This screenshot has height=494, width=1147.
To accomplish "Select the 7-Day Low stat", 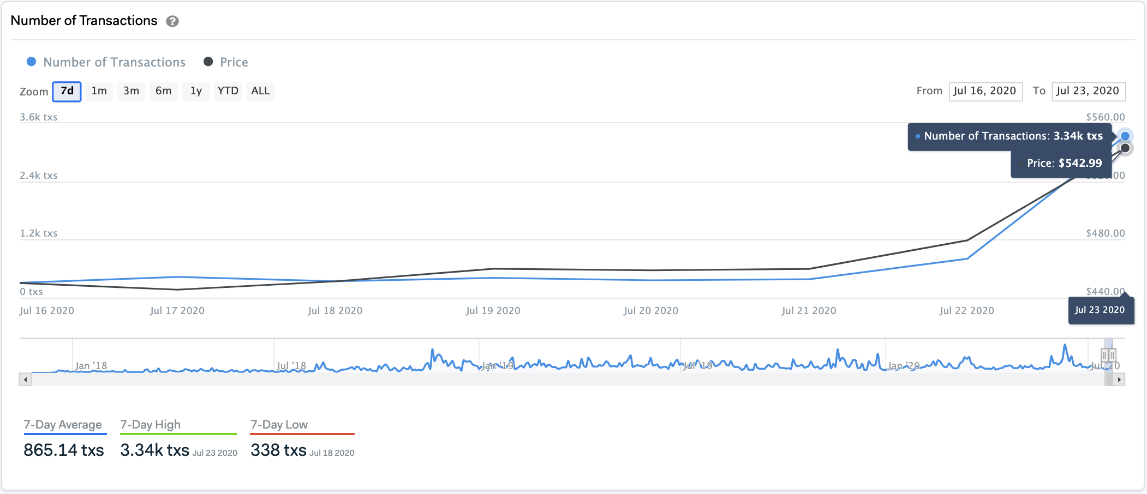I will (279, 425).
